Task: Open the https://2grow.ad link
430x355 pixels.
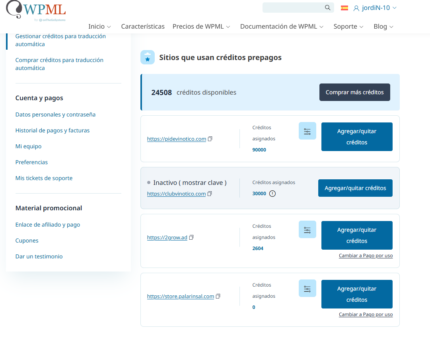Action: (167, 237)
